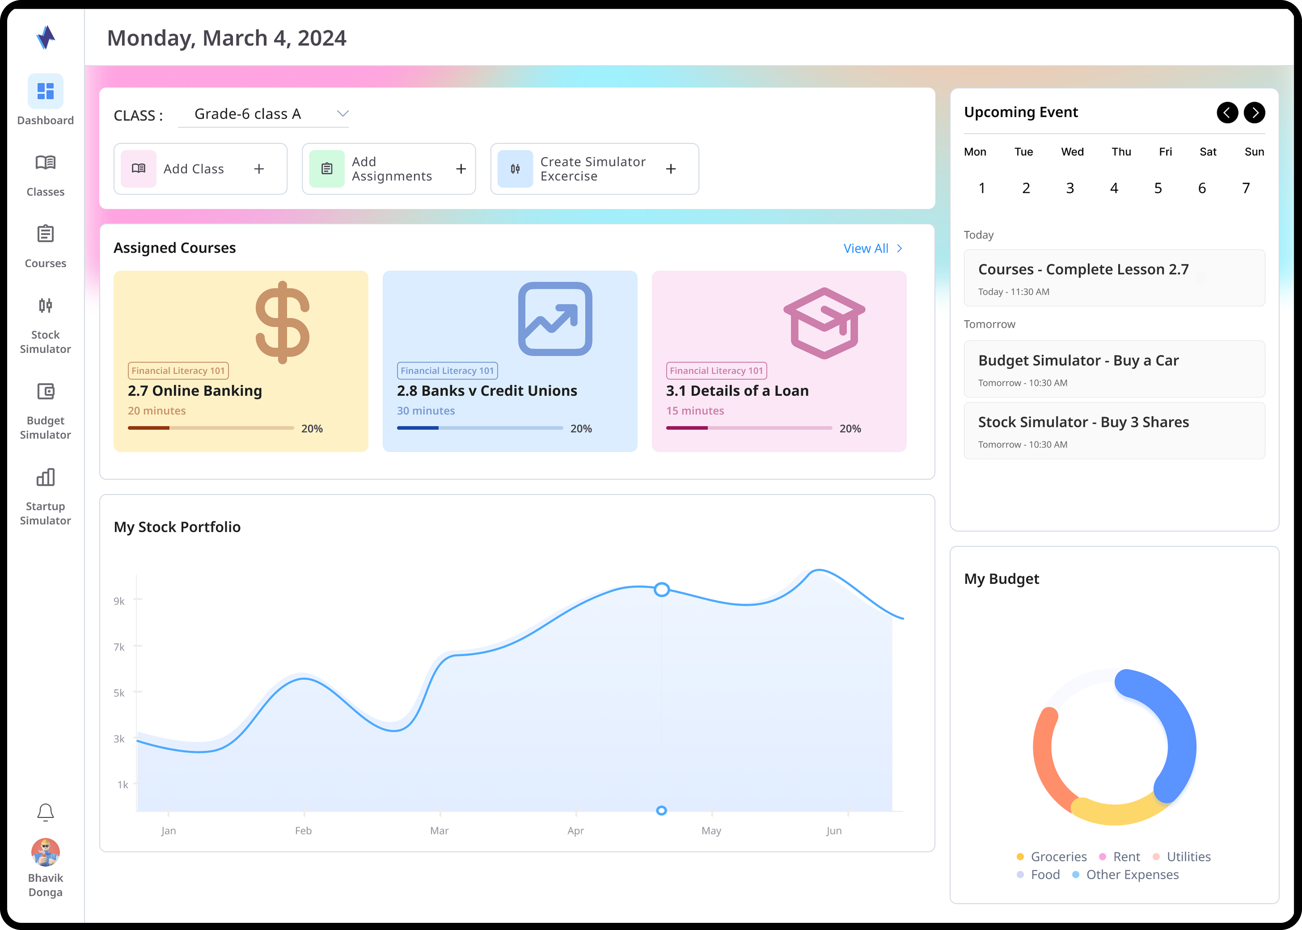Click Add Class button
This screenshot has width=1302, height=930.
coord(200,169)
